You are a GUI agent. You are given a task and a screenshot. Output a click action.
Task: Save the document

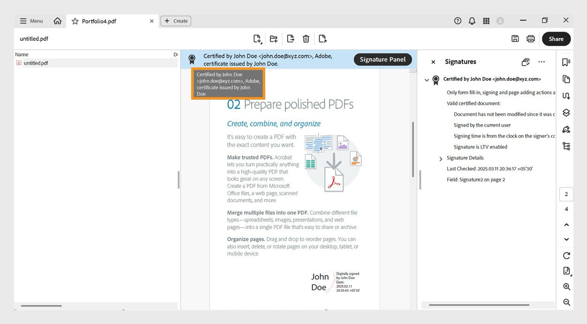(x=515, y=38)
